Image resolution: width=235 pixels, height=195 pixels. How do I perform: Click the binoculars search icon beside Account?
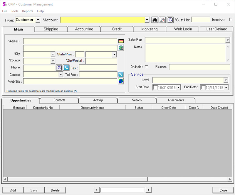154,20
